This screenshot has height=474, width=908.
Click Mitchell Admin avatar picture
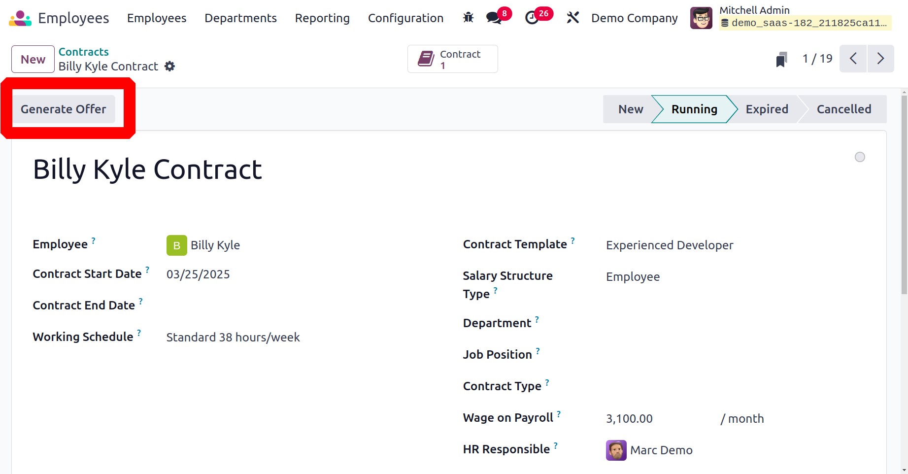[701, 18]
